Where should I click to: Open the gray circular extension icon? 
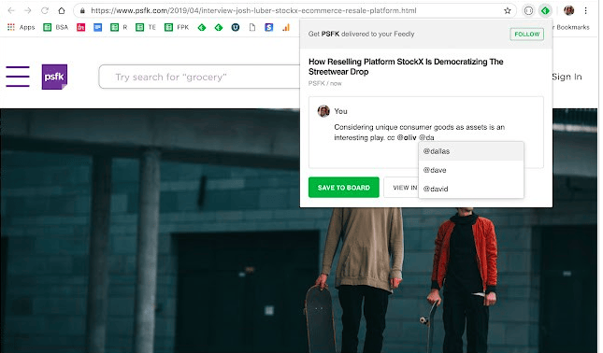[529, 11]
